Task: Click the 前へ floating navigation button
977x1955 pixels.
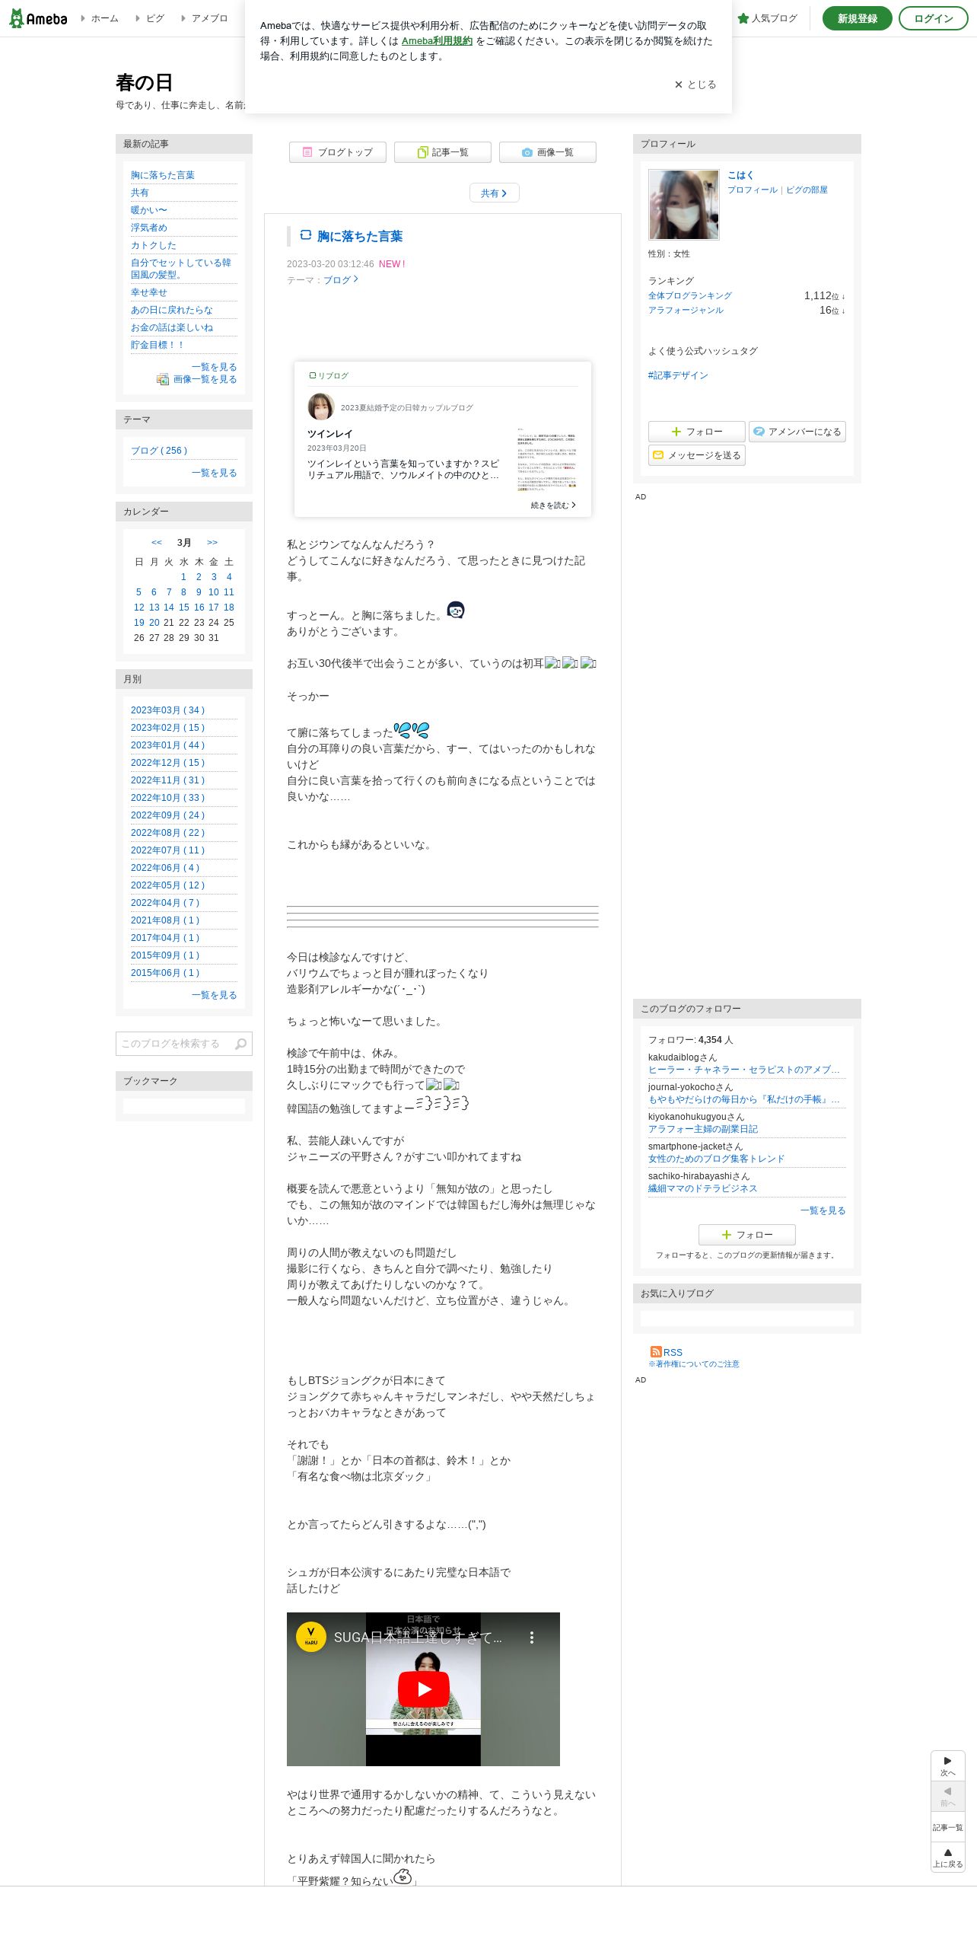Action: 947,1797
